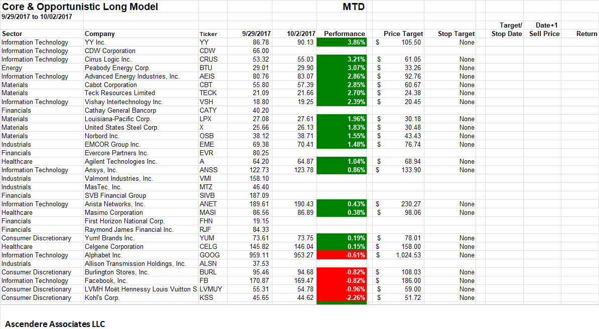Image resolution: width=599 pixels, height=329 pixels.
Task: Click the Stop Target header cell
Action: (x=456, y=34)
